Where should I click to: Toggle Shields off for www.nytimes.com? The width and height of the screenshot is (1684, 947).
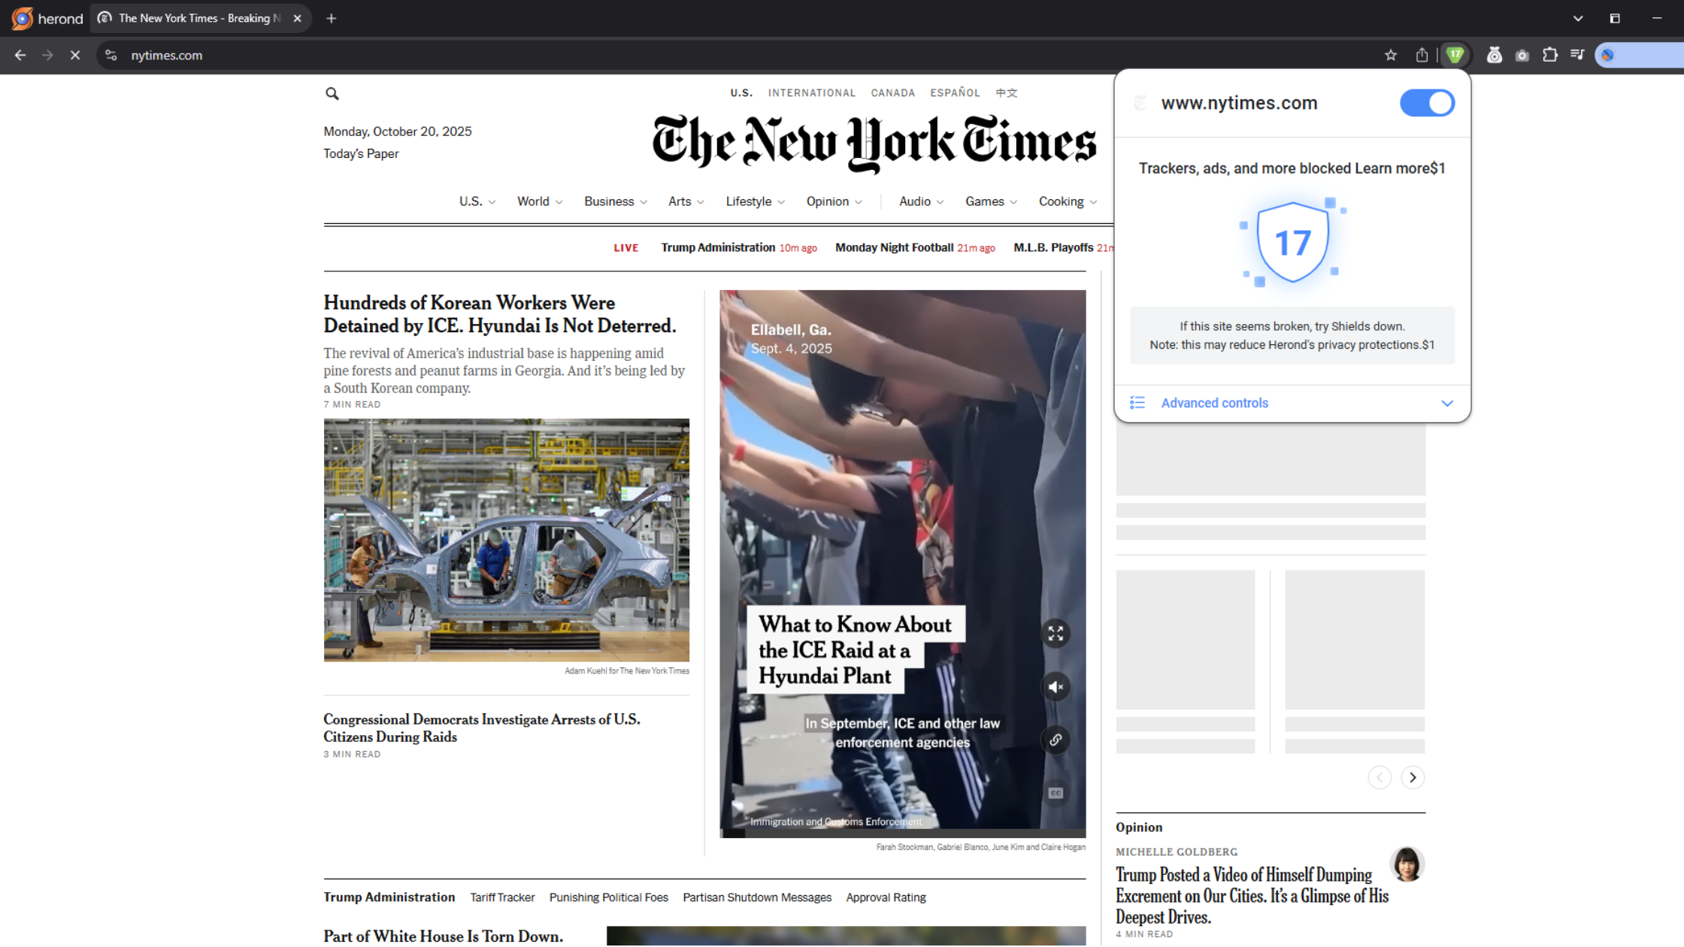(1426, 103)
